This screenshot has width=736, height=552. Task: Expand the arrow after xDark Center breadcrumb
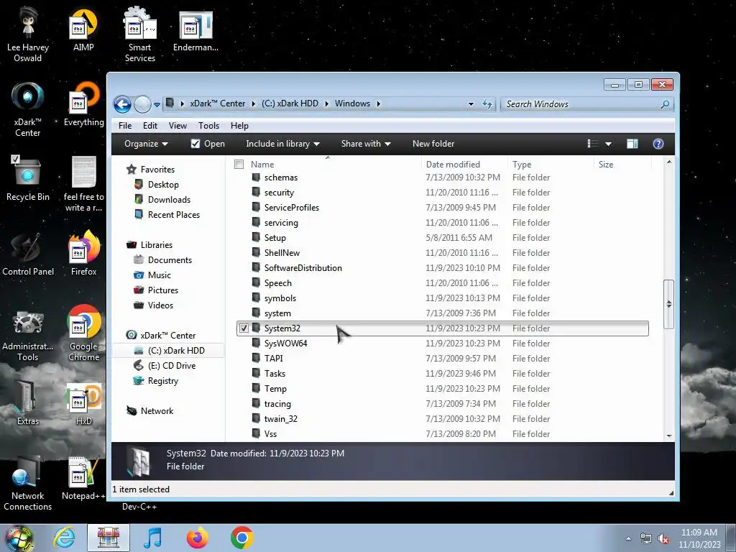(x=254, y=103)
